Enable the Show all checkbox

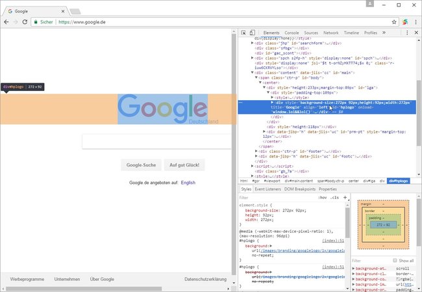395,260
